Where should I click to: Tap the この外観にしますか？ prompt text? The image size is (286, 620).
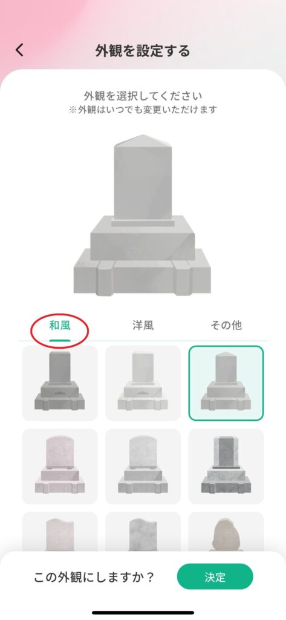click(94, 577)
